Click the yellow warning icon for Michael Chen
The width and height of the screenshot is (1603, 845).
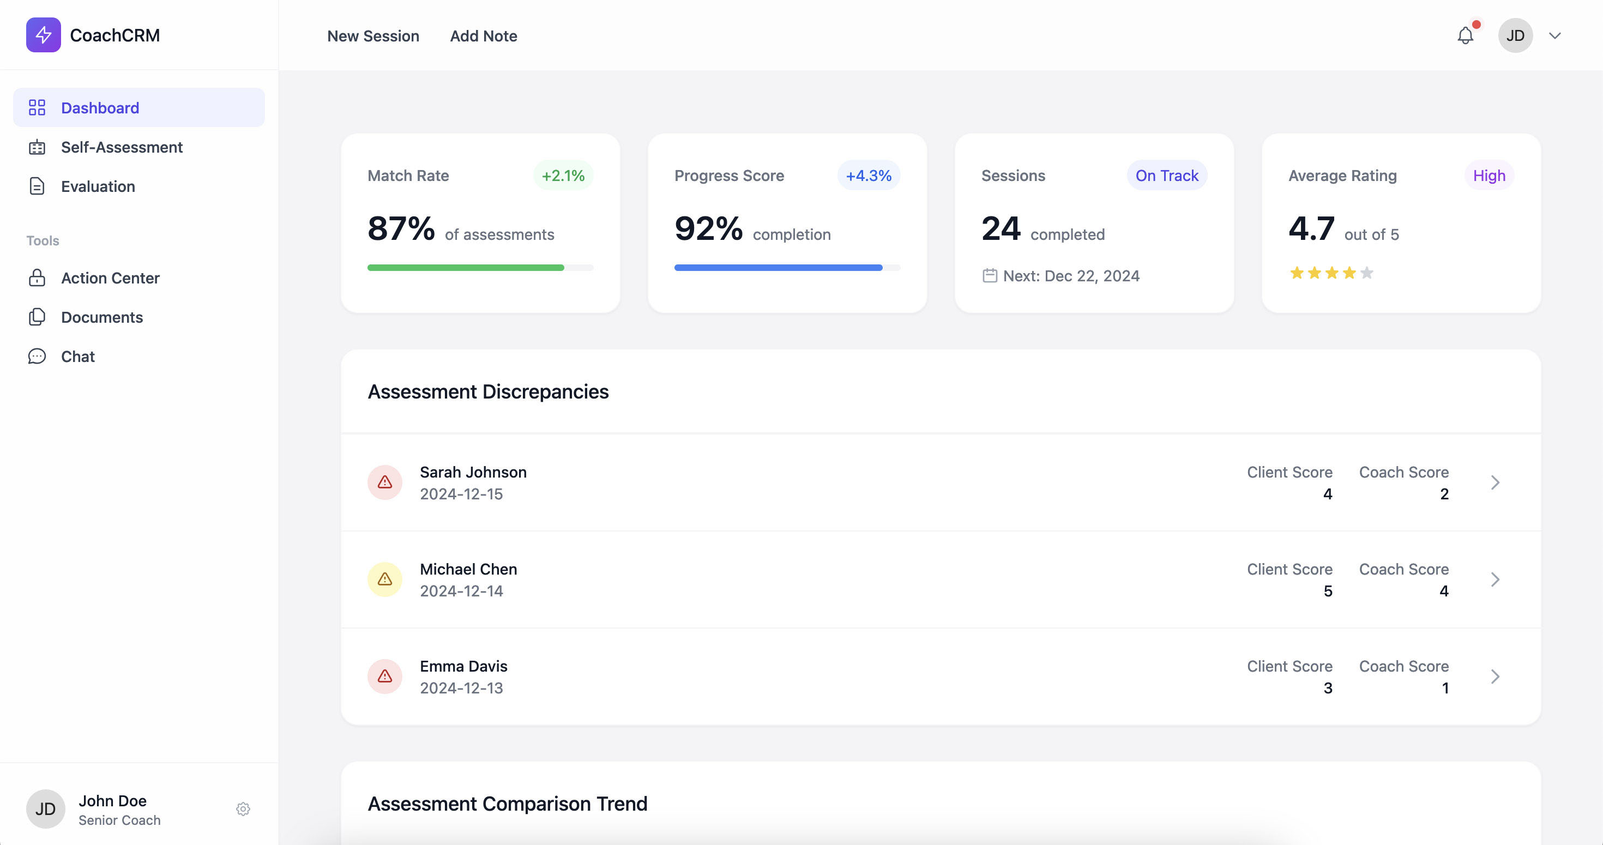click(384, 580)
